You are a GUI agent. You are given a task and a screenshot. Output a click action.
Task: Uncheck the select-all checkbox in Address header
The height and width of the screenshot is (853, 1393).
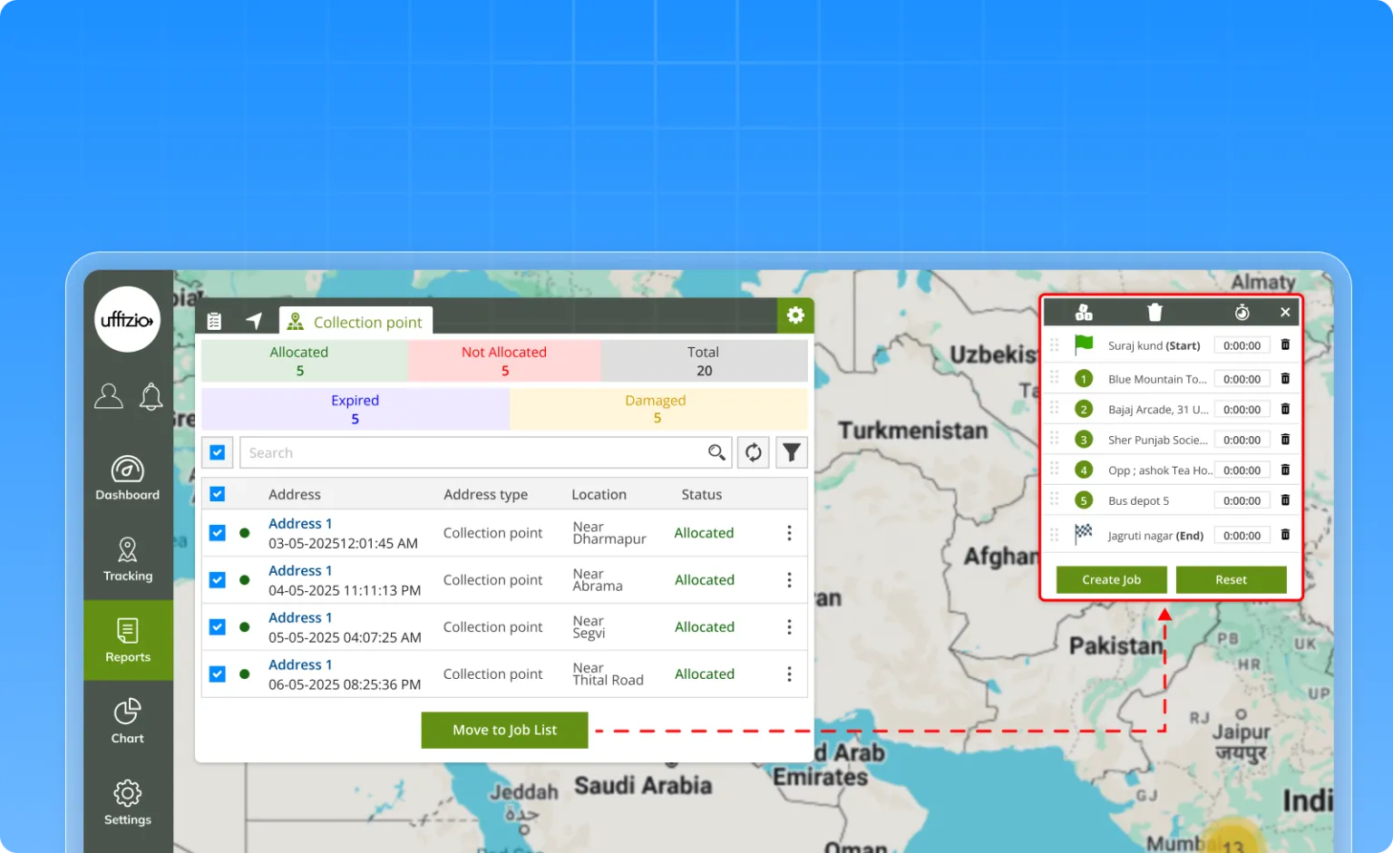click(218, 494)
